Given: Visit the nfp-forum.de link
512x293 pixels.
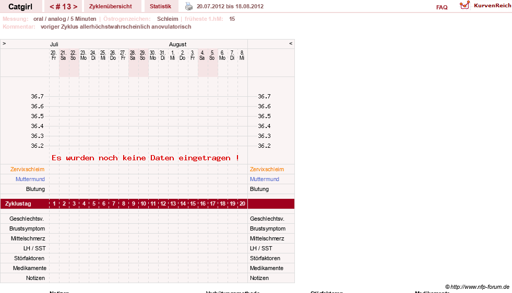Looking at the screenshot, I should point(477,287).
